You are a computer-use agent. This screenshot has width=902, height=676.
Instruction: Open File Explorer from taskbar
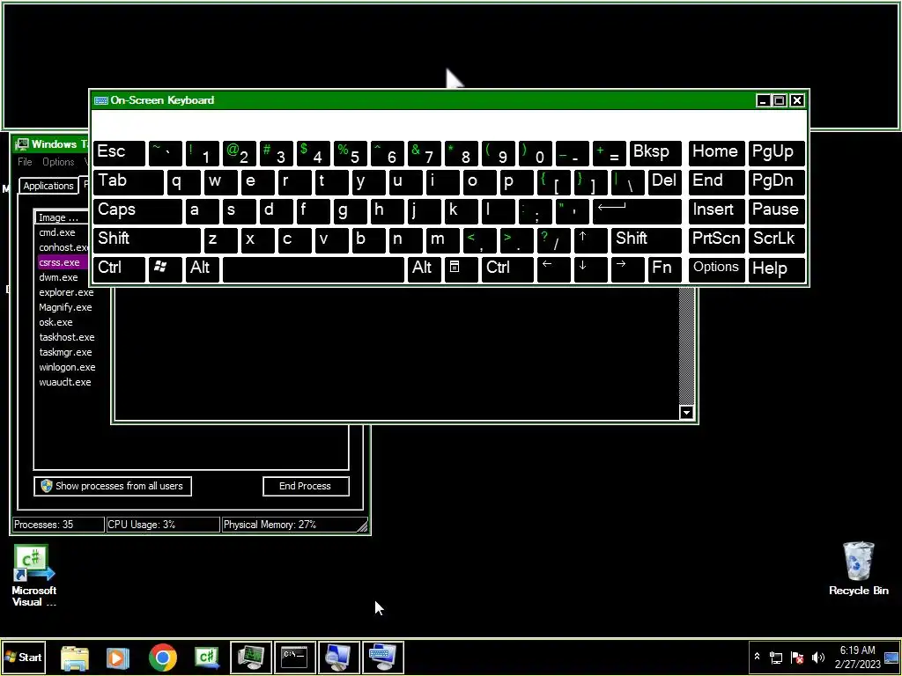pos(75,657)
